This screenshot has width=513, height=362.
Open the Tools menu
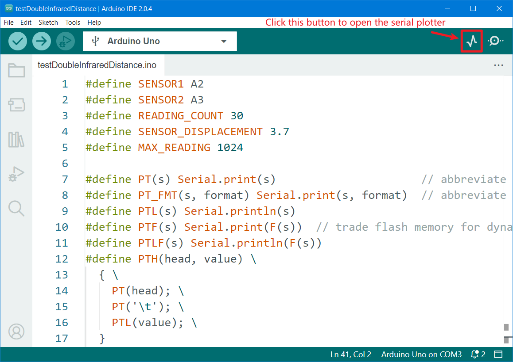click(73, 22)
